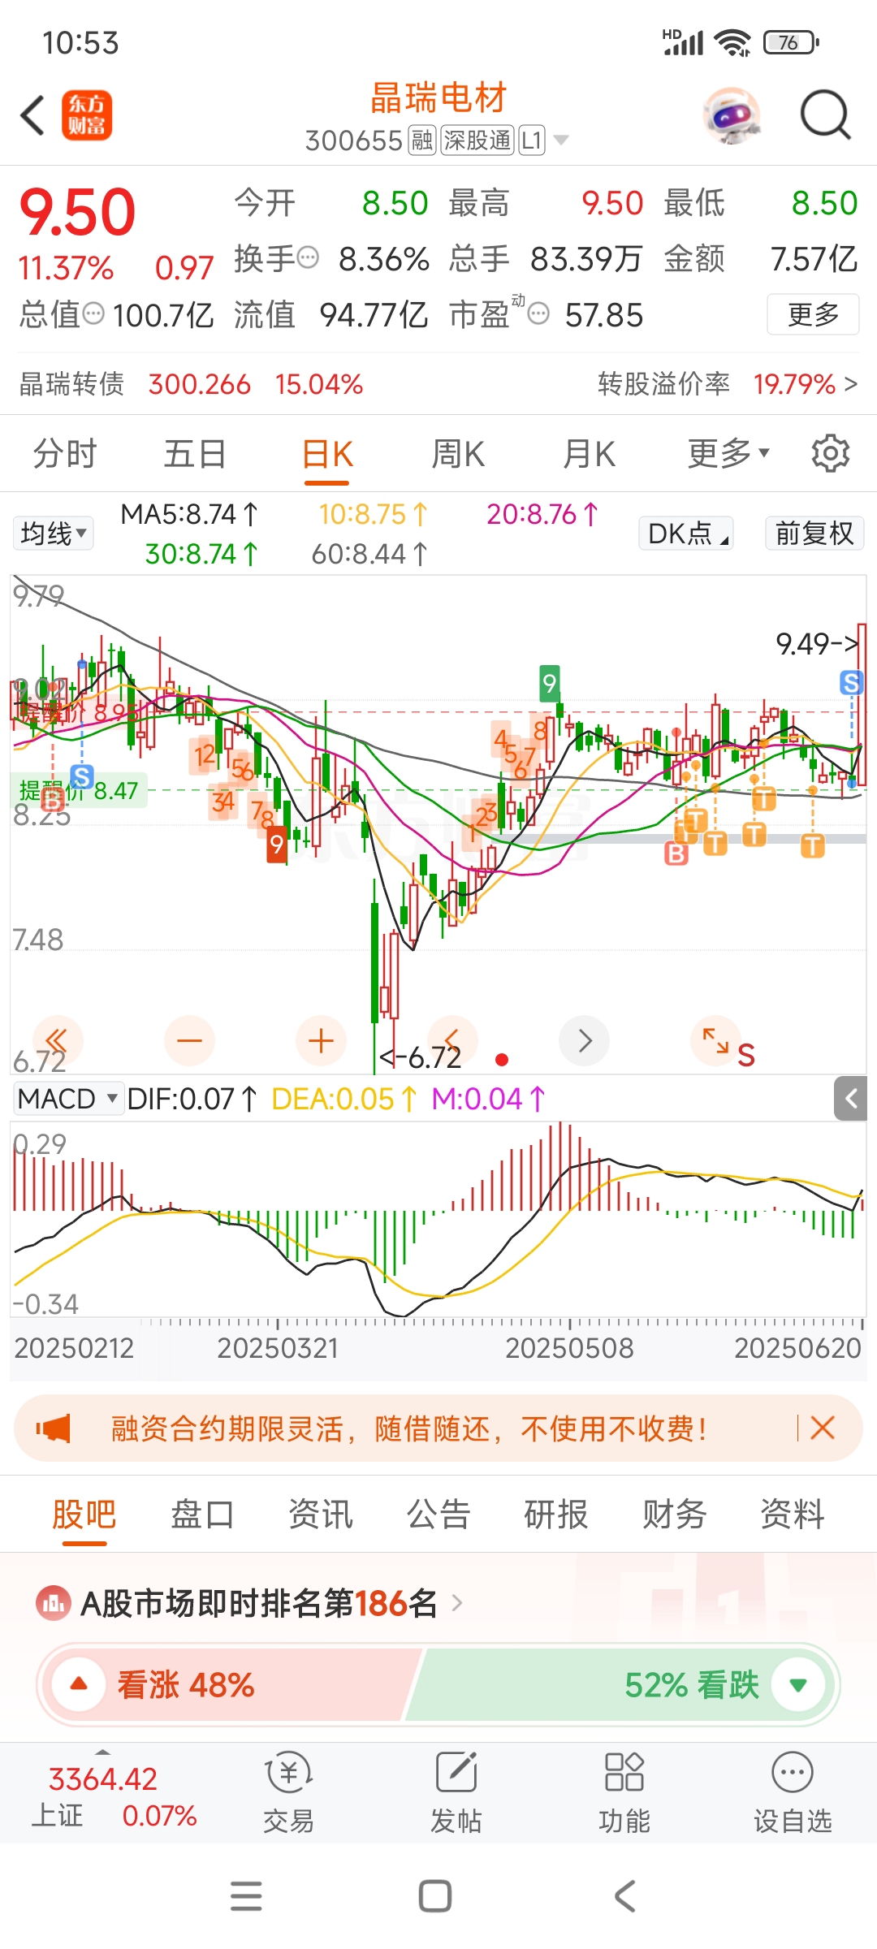The image size is (877, 1949).
Task: Tap the red S signal toggle on chart
Action: (x=746, y=1055)
